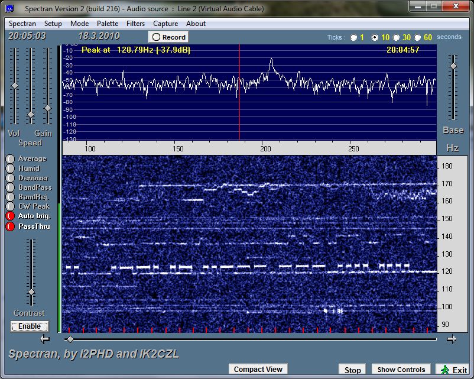474x379 pixels.
Task: Toggle the CW Peak filter
Action: [x=10, y=206]
